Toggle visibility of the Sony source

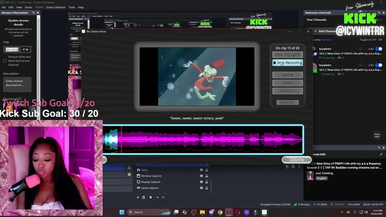tap(201, 170)
